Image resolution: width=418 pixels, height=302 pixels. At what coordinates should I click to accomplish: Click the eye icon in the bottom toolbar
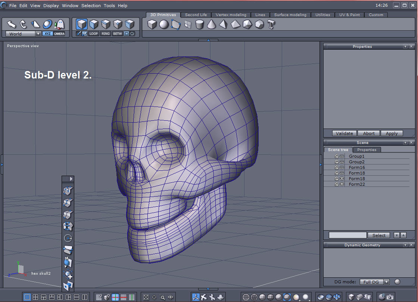click(x=171, y=297)
